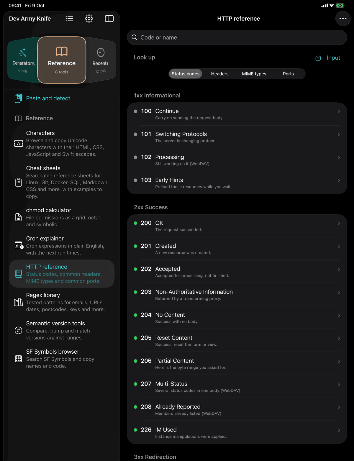Viewport: 354px width, 461px height.
Task: Click the Regex library books icon
Action: point(19,302)
